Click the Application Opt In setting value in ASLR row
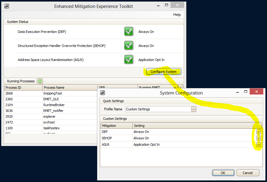This screenshot has height=182, width=267. point(147,145)
